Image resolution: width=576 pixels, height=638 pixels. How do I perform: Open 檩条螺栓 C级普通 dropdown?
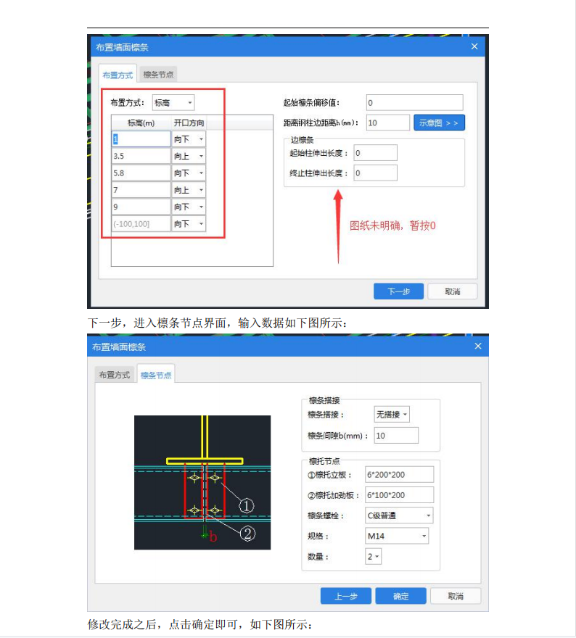click(399, 515)
